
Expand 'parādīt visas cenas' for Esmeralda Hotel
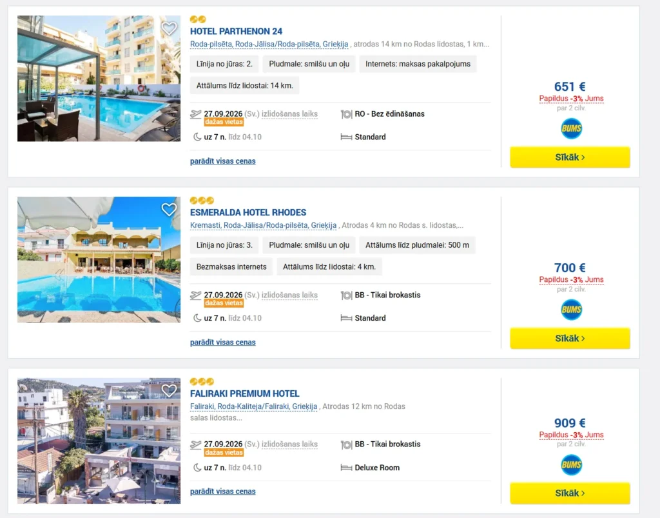(222, 342)
